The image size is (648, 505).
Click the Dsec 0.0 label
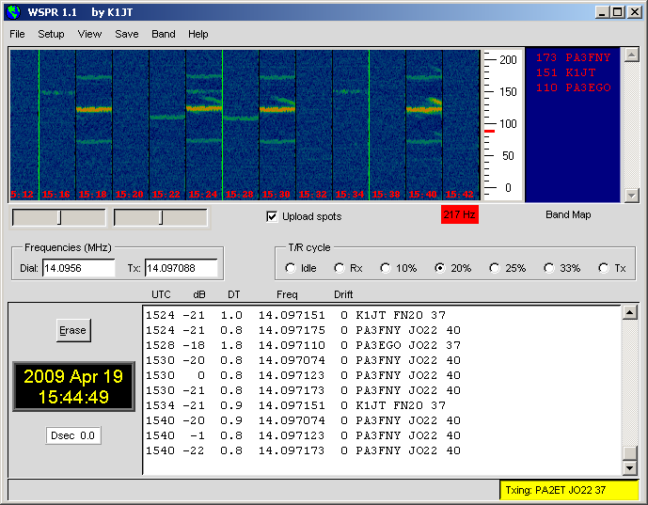[x=73, y=435]
